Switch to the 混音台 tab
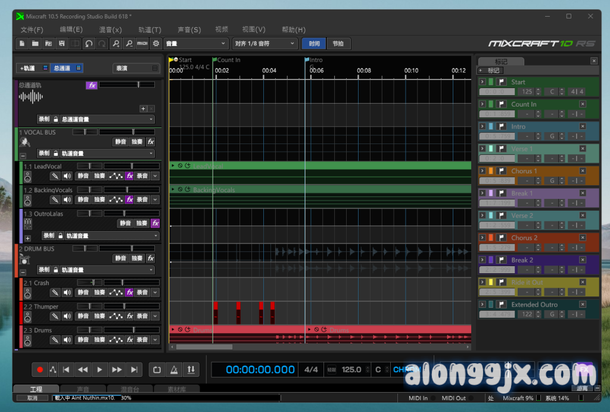 pyautogui.click(x=129, y=389)
